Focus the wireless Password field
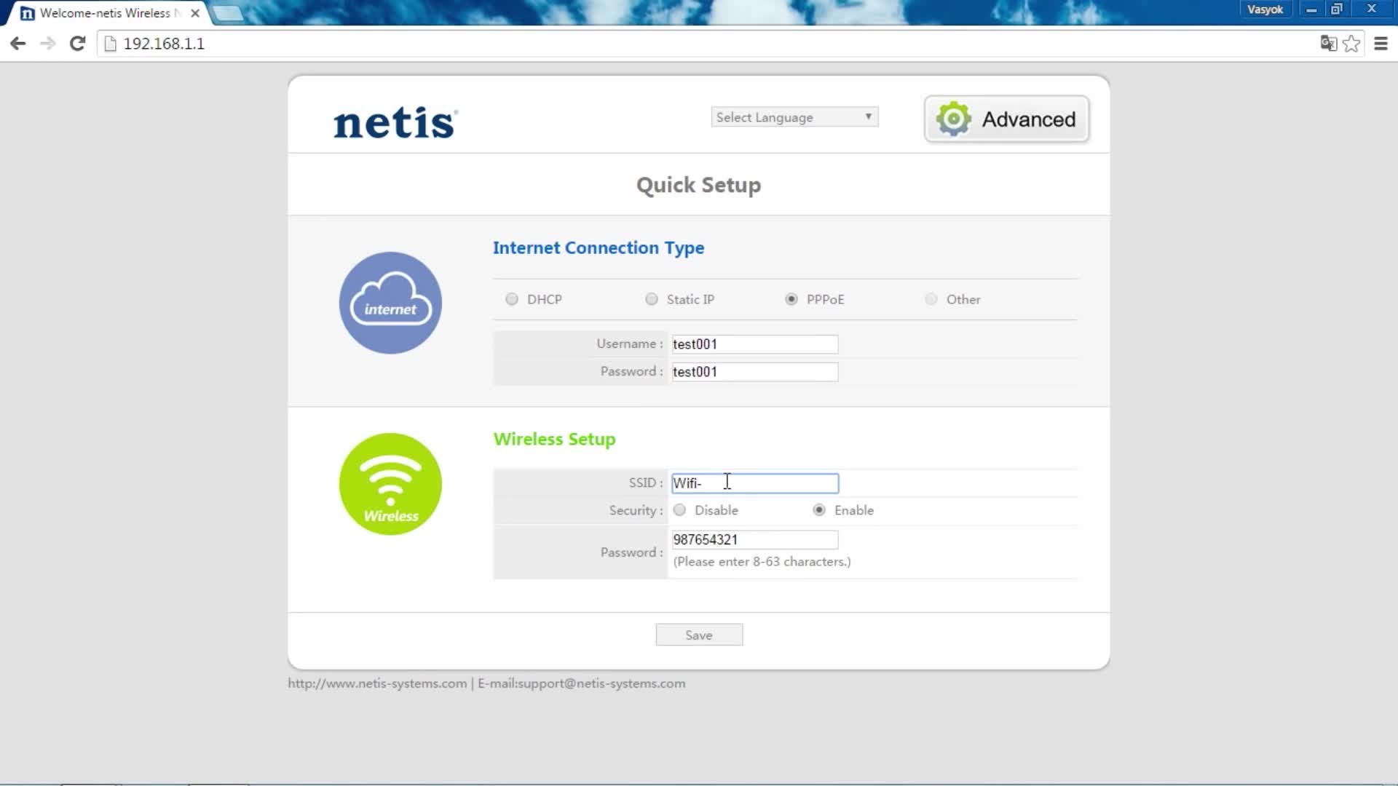Image resolution: width=1398 pixels, height=786 pixels. point(754,539)
